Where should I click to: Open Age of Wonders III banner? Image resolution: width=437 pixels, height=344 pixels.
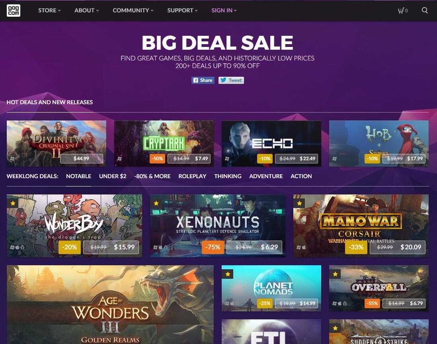click(110, 305)
